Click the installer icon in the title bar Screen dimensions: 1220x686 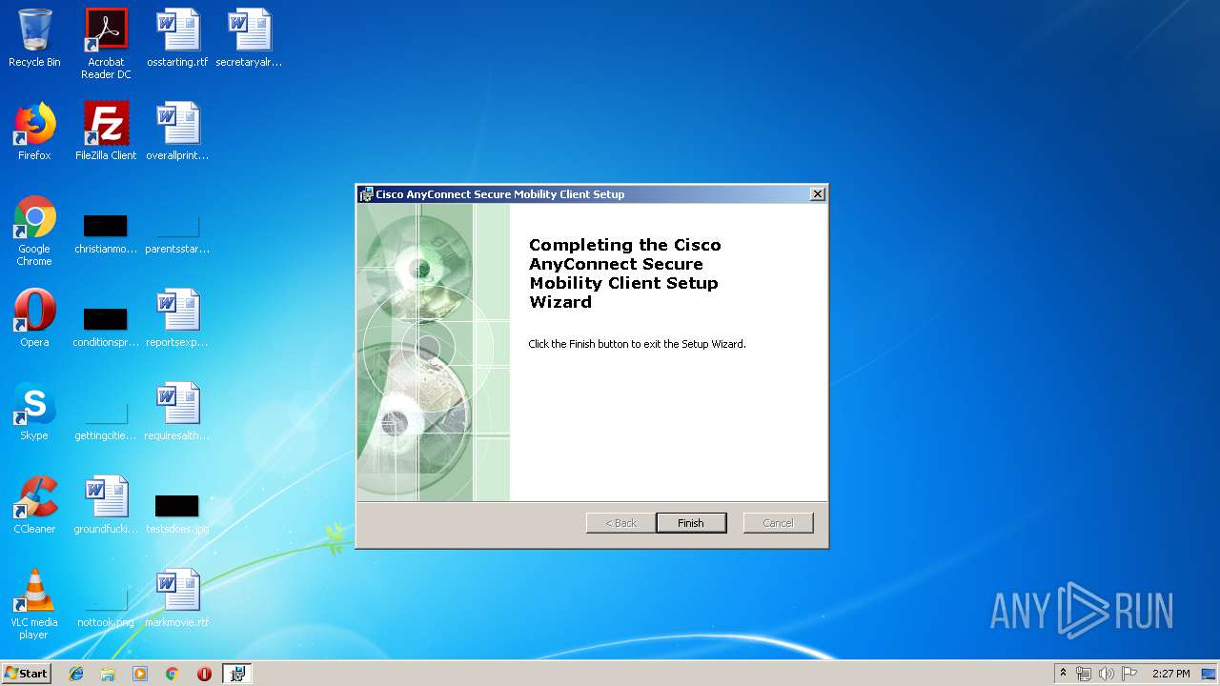pos(366,194)
